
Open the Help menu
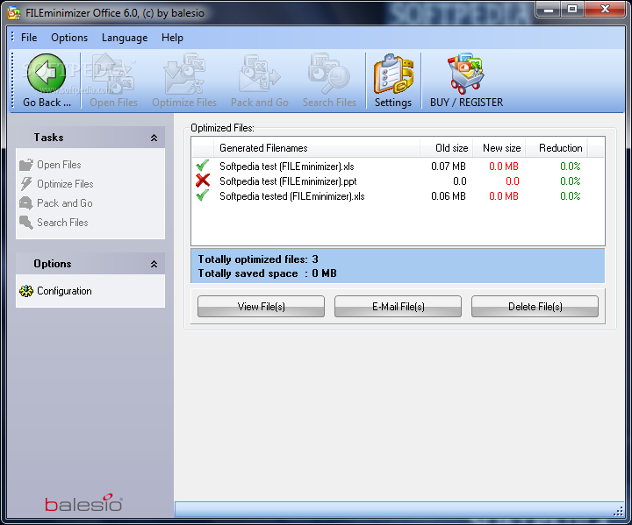pos(172,38)
